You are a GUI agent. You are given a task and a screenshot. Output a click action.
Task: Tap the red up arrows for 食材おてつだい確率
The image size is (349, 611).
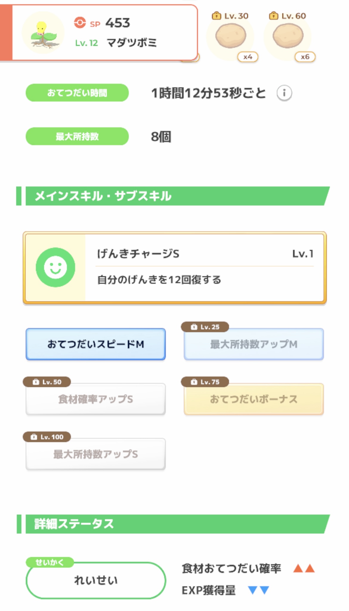[x=304, y=568]
